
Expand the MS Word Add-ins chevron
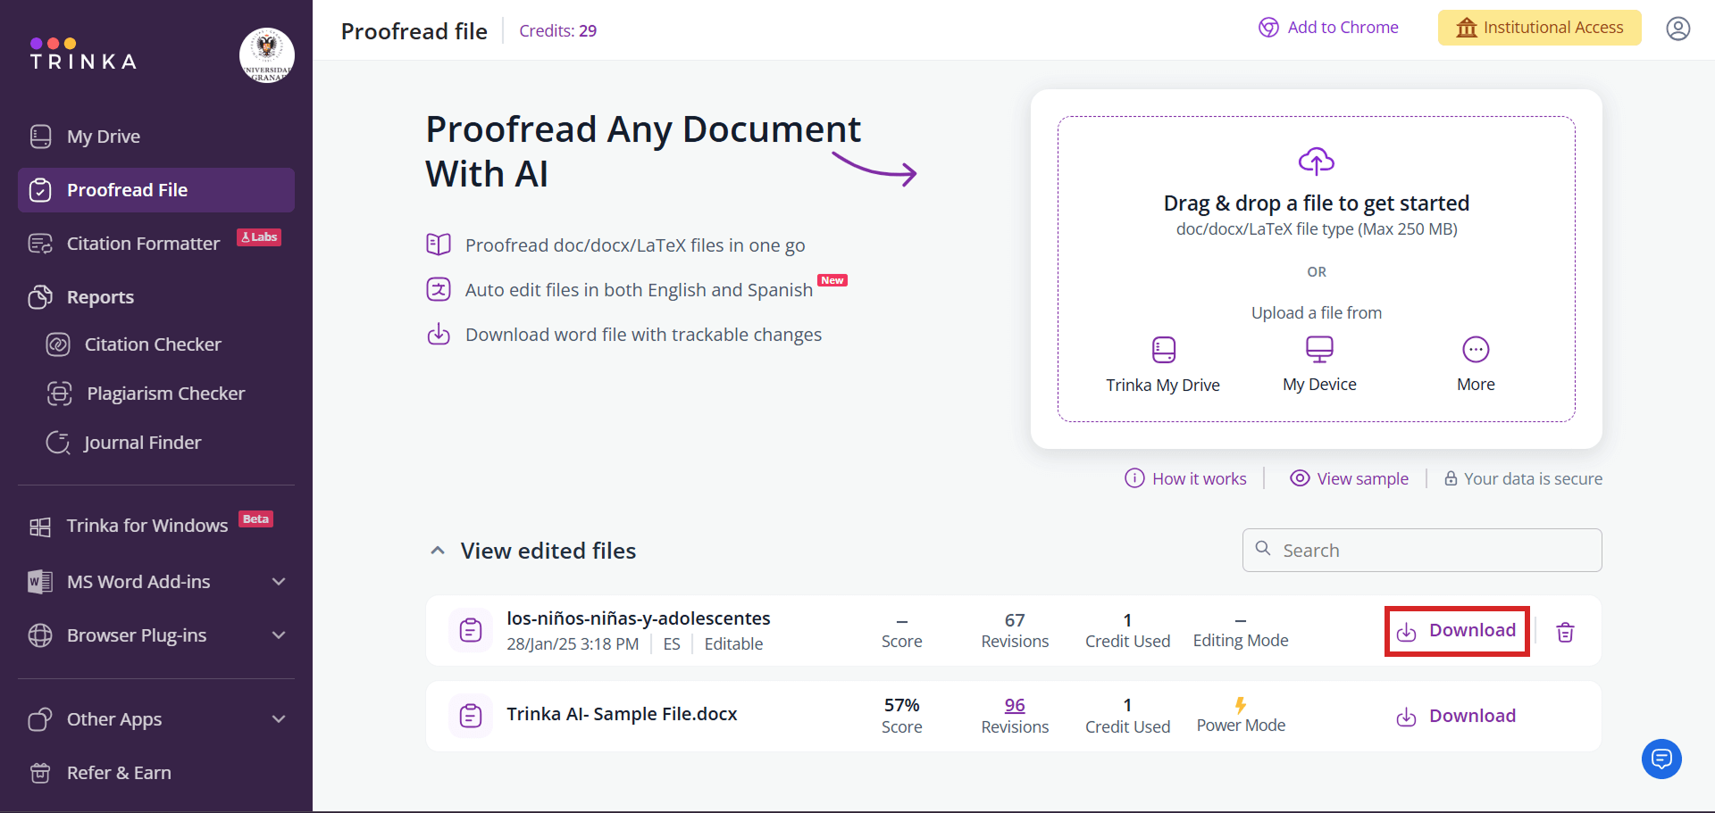tap(279, 582)
